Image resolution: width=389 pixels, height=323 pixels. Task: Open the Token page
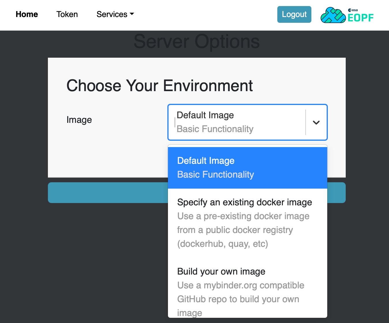pos(67,14)
